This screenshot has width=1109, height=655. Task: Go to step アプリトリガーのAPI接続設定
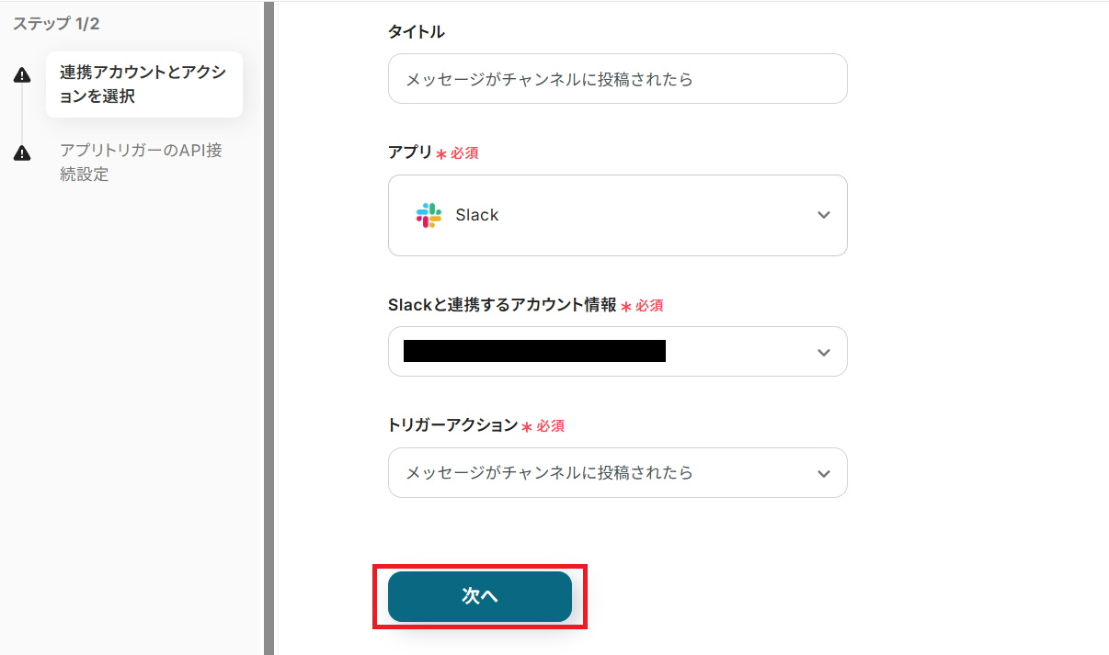pyautogui.click(x=141, y=162)
